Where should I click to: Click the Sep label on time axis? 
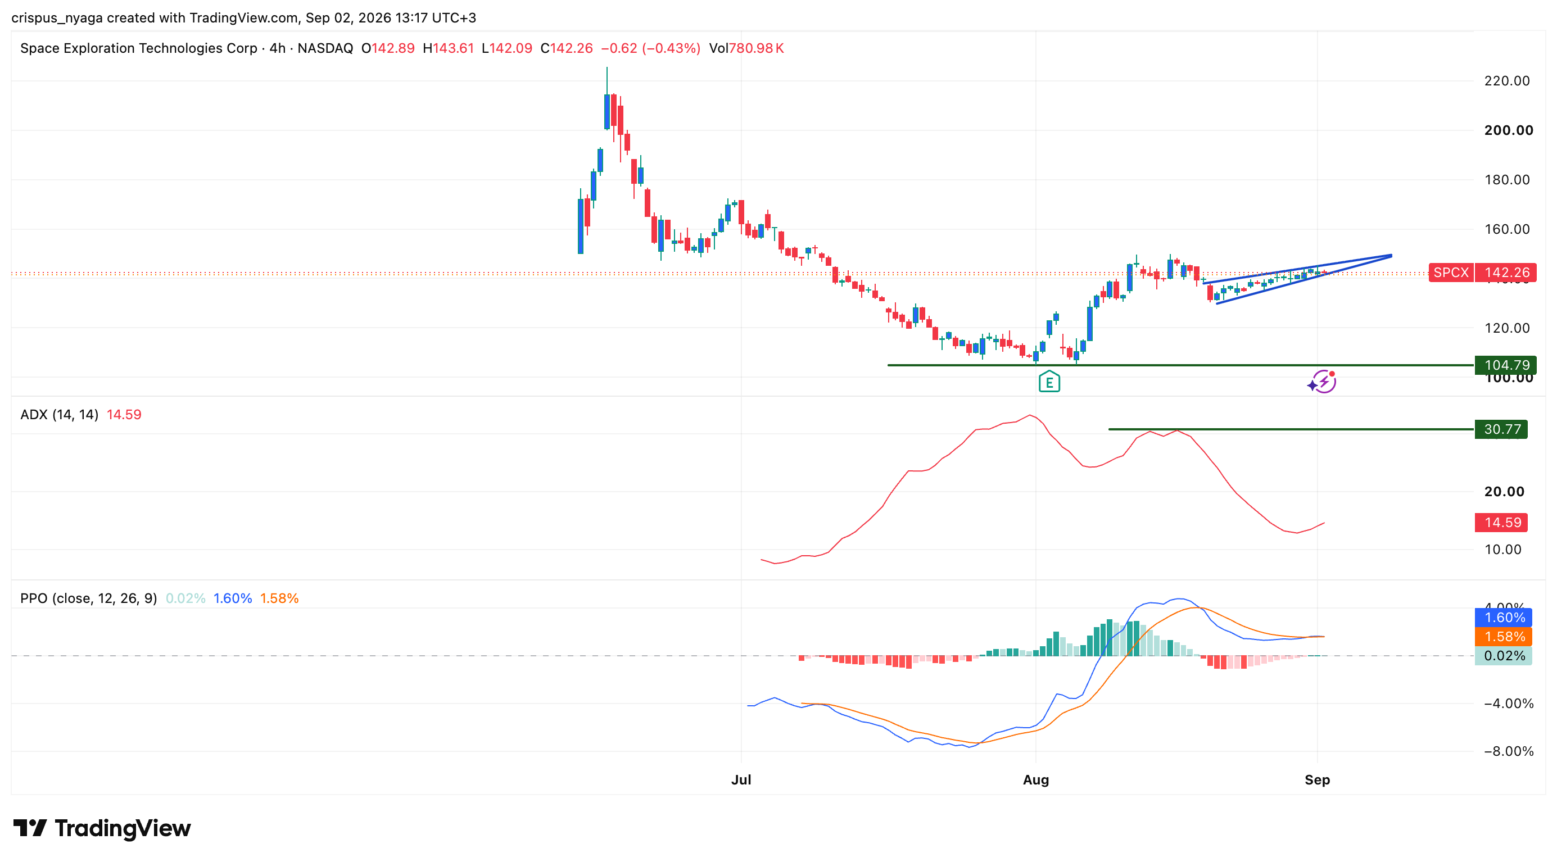click(1317, 780)
